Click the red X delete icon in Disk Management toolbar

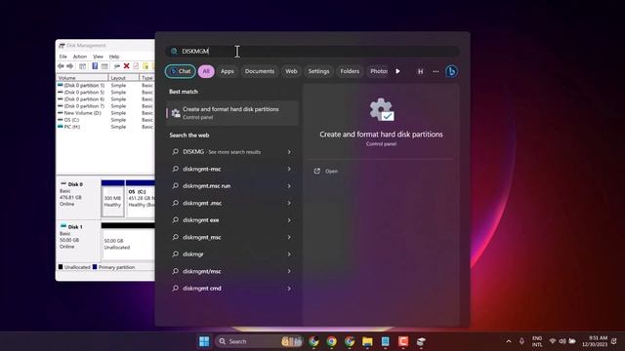[x=126, y=66]
